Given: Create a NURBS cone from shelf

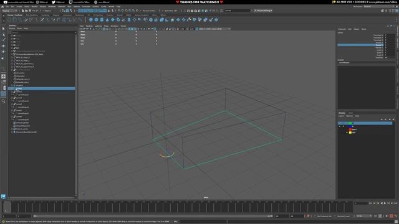Looking at the screenshot, I should [x=107, y=19].
